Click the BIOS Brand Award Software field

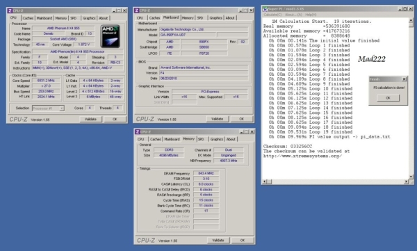(x=204, y=67)
